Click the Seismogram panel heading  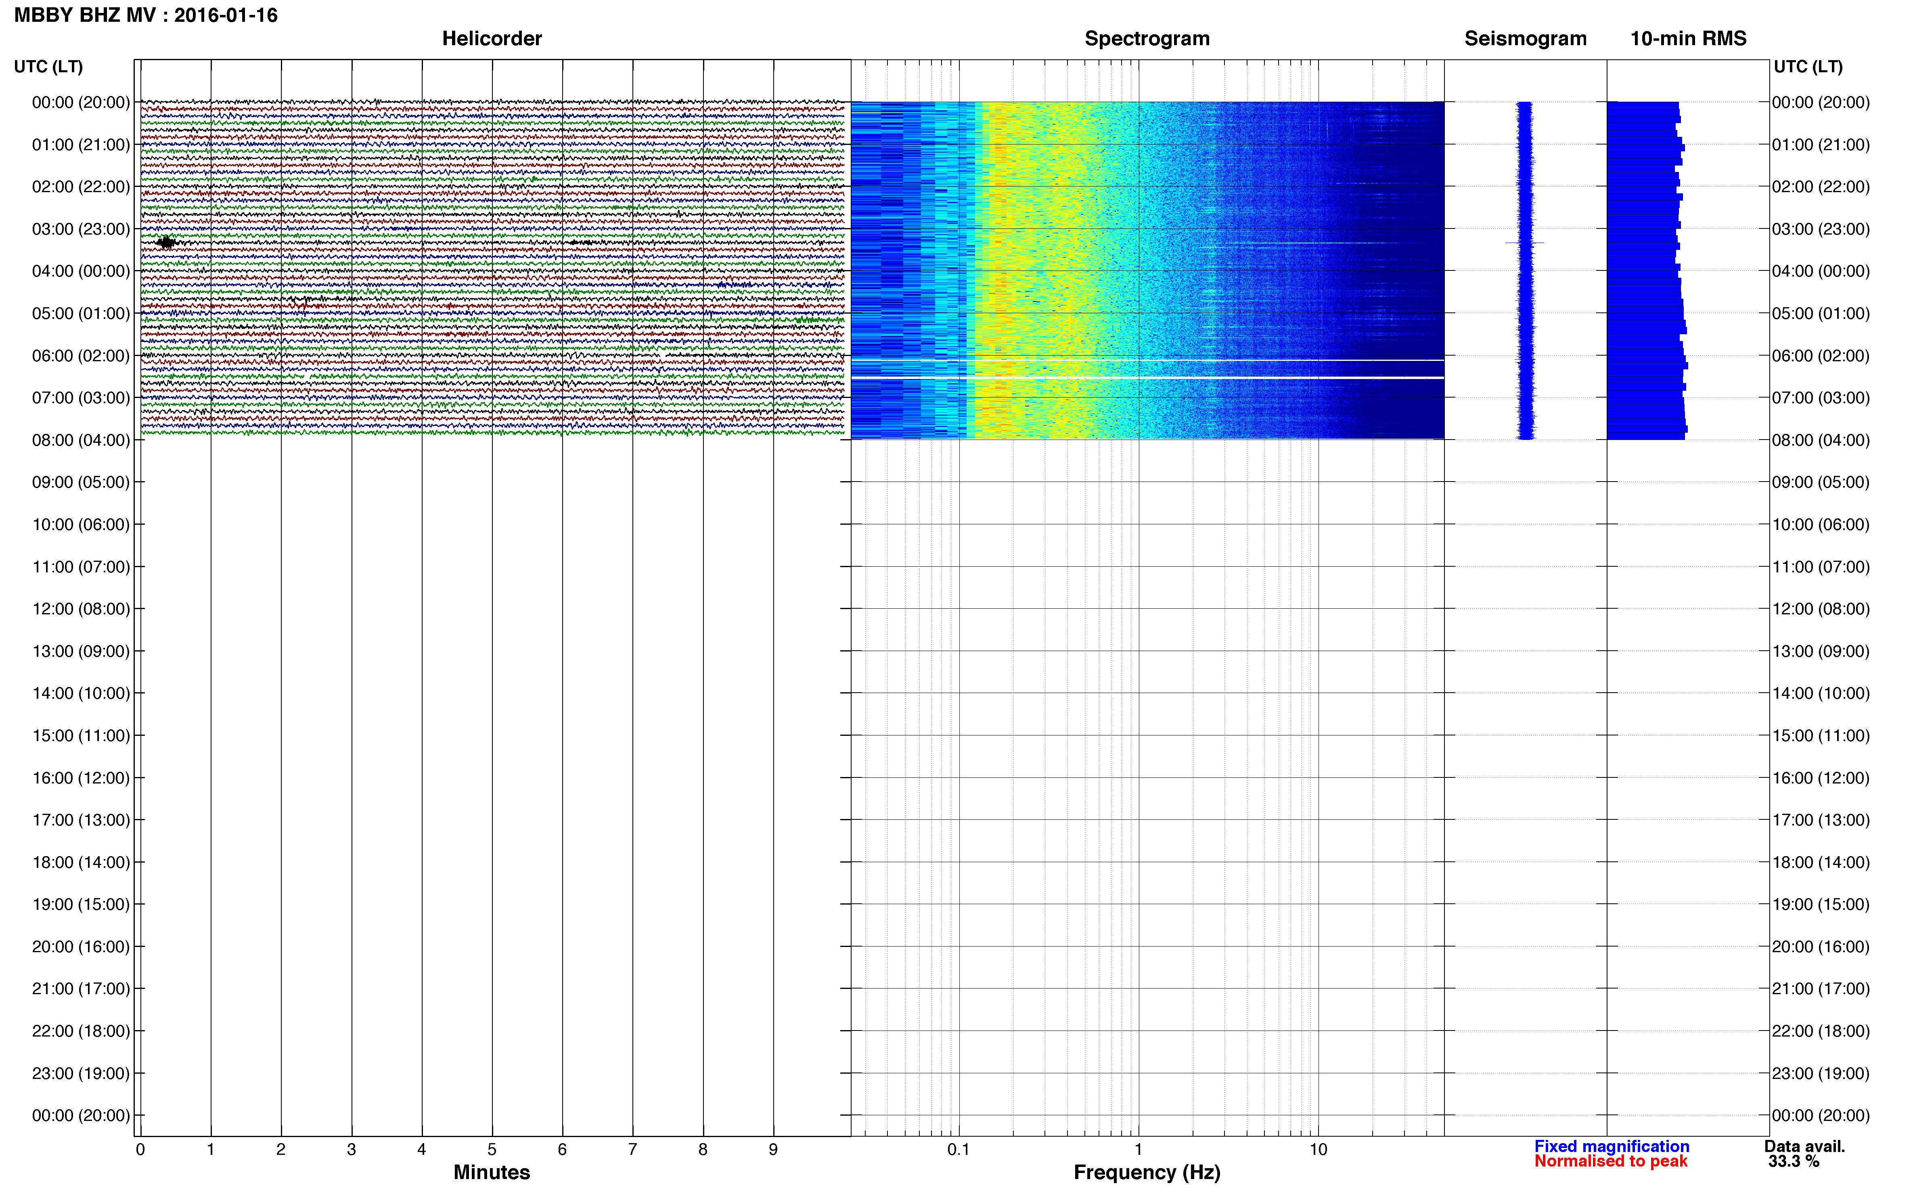point(1525,39)
